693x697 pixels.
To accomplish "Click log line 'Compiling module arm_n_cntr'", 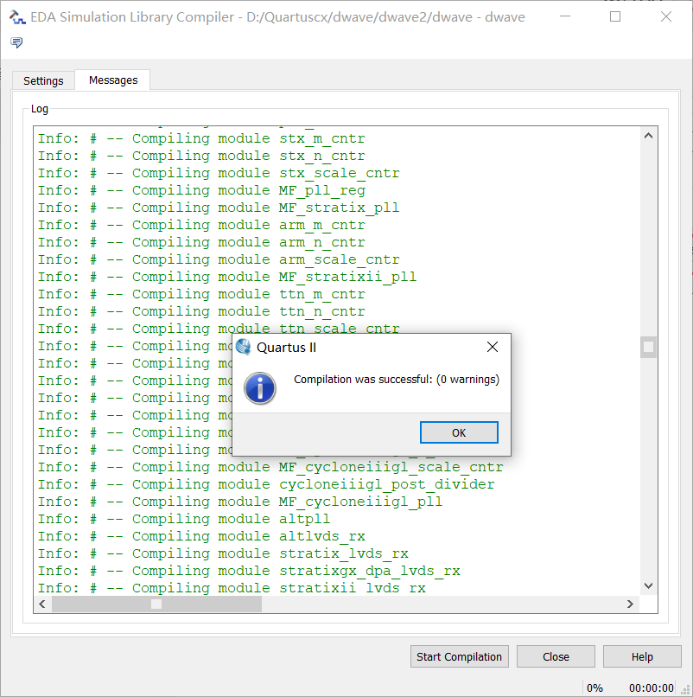I will coord(201,243).
